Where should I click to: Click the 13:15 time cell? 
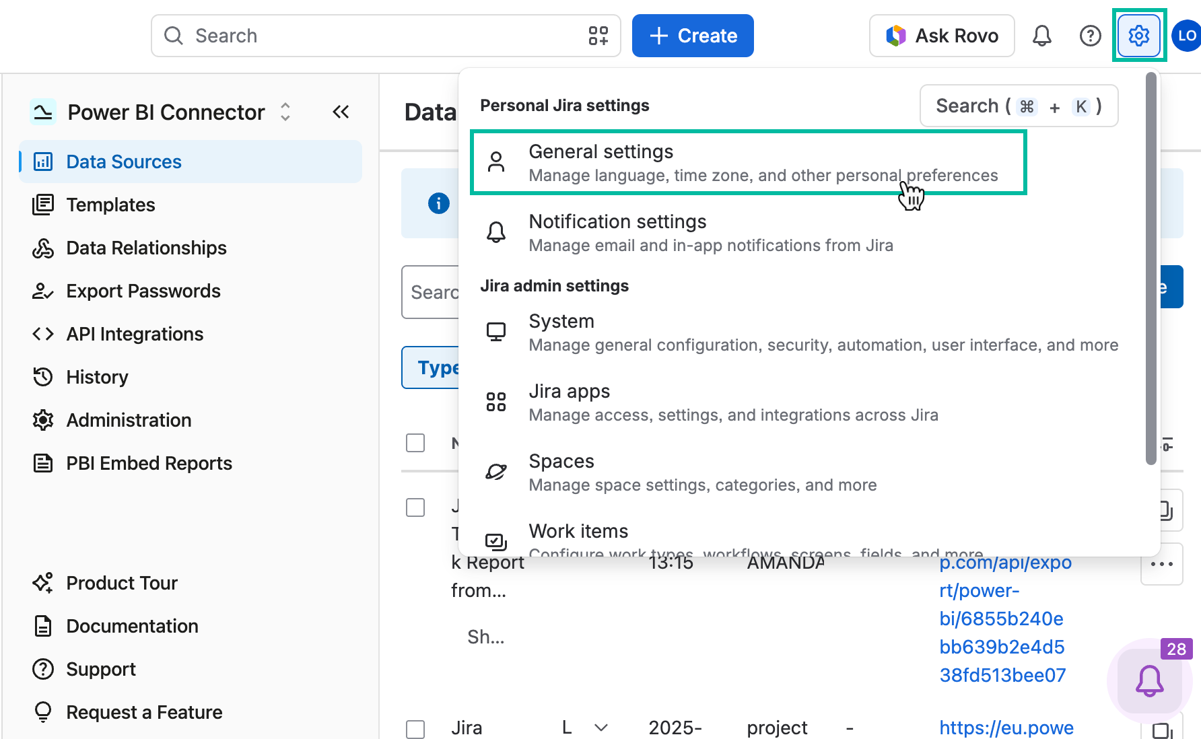tap(671, 563)
